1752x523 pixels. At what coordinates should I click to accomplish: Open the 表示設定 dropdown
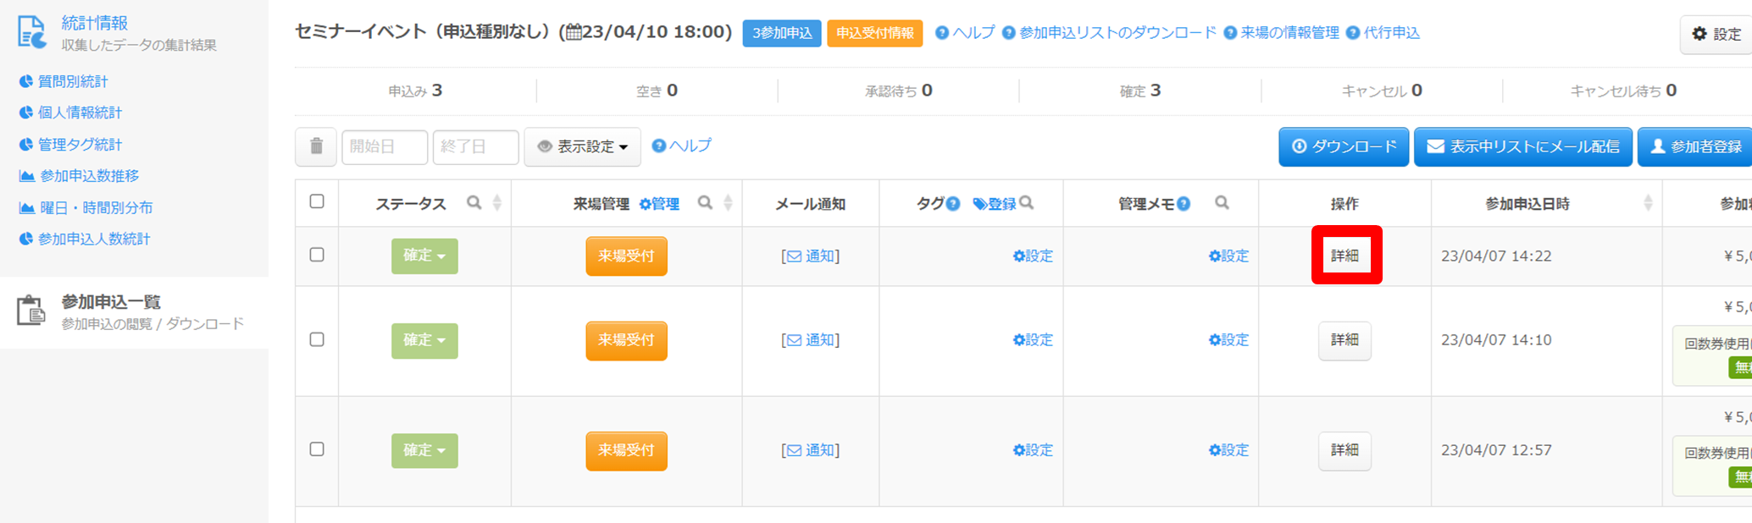[583, 146]
